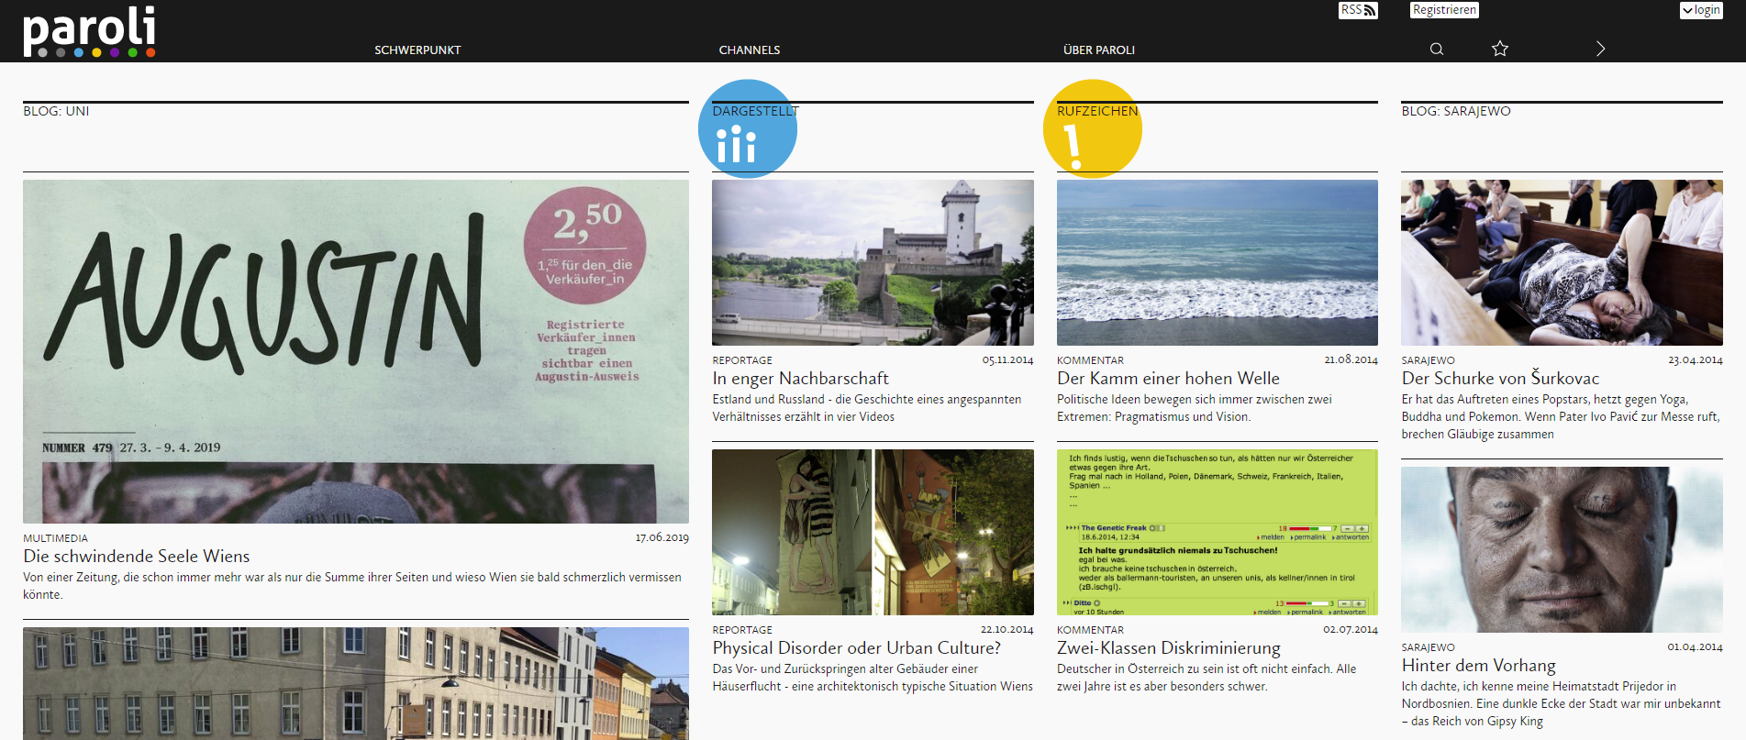Click the REPORTAGE label dated 22.10.2014
This screenshot has width=1746, height=740.
(x=742, y=630)
